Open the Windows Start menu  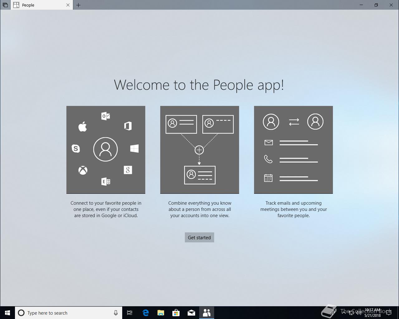click(7, 313)
